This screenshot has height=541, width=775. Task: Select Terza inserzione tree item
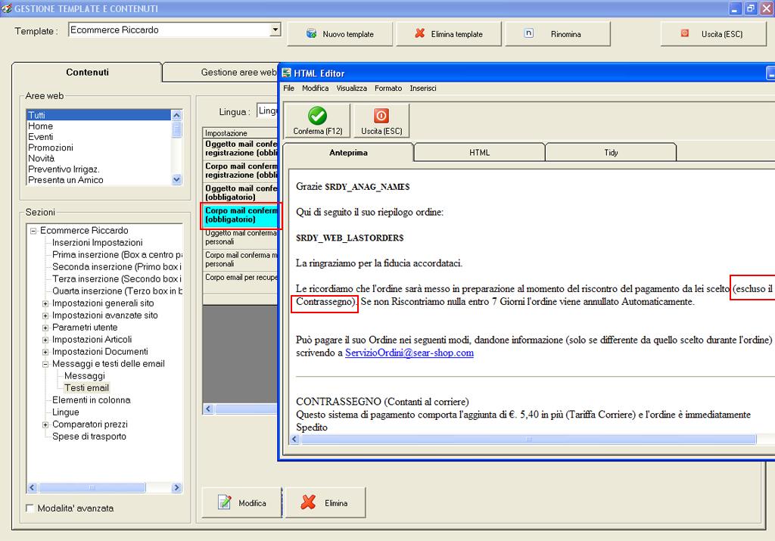pyautogui.click(x=117, y=279)
